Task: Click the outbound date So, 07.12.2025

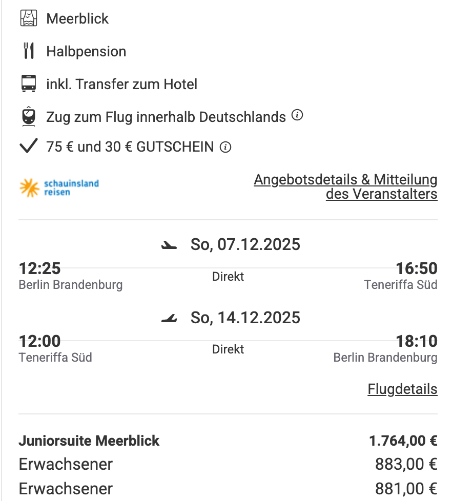Action: point(245,245)
